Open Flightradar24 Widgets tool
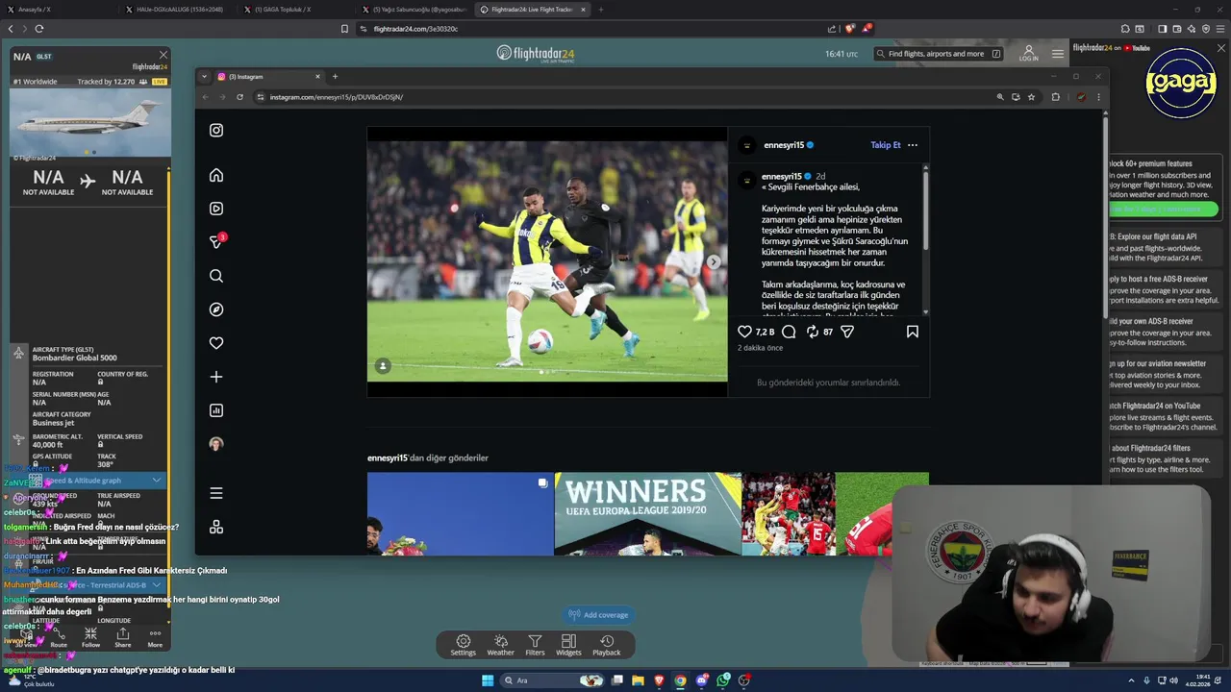1231x692 pixels. [x=568, y=645]
